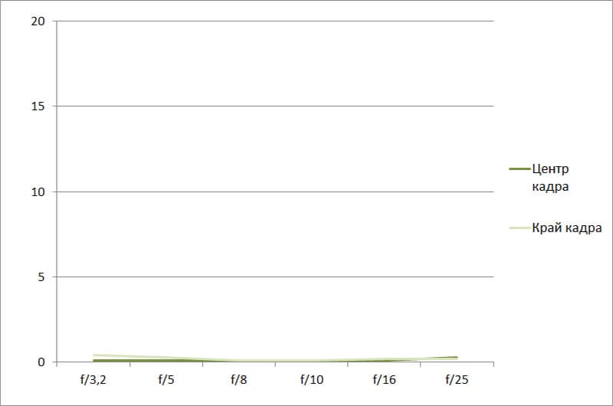Click the f/16 aperture axis label
613x406 pixels.
coord(384,379)
